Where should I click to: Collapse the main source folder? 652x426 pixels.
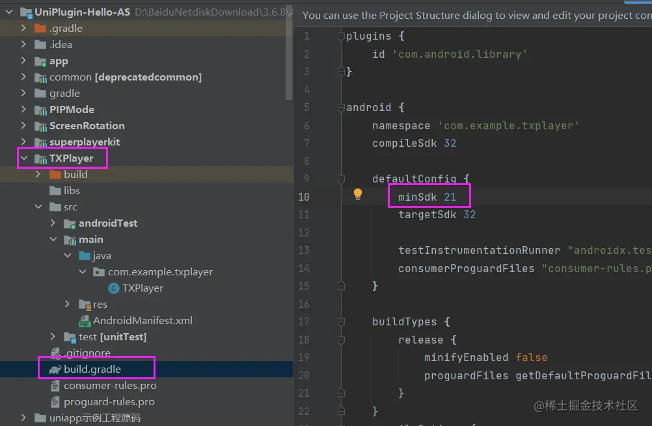click(x=53, y=240)
